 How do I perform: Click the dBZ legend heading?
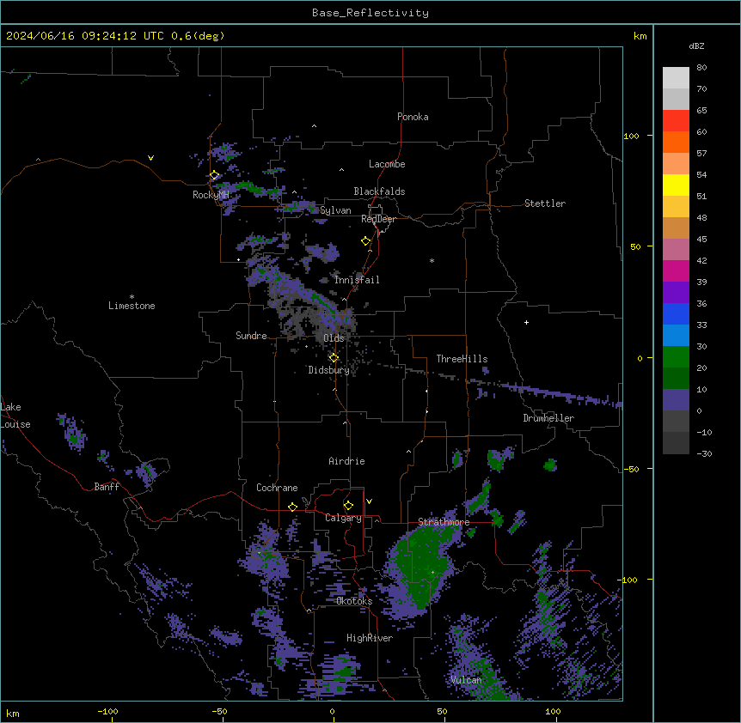click(x=696, y=46)
